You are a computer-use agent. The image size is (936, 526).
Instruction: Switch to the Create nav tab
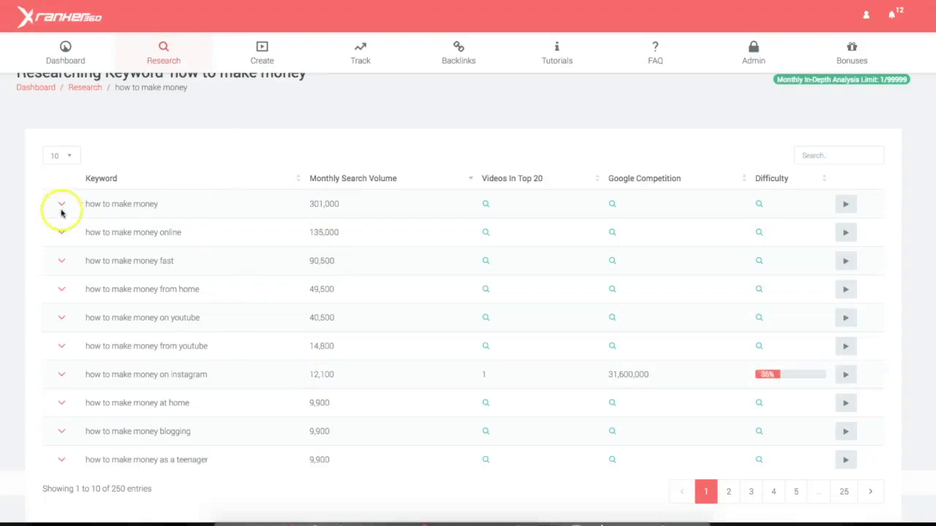tap(262, 53)
